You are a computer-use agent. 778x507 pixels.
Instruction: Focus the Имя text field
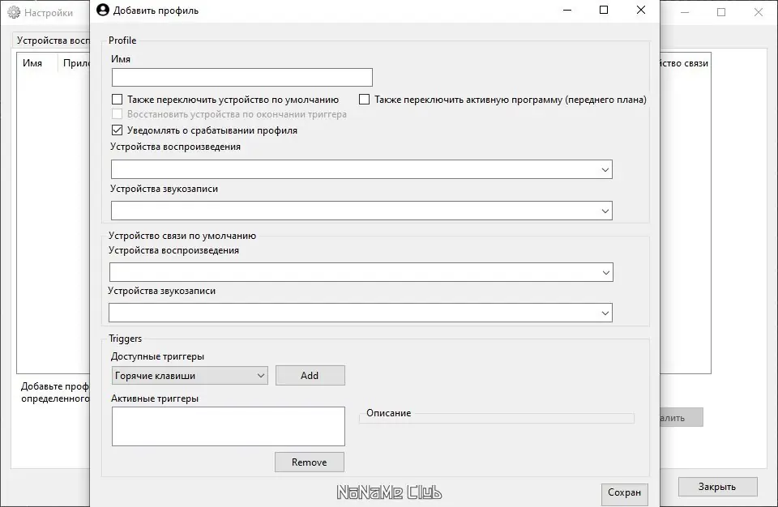[242, 78]
